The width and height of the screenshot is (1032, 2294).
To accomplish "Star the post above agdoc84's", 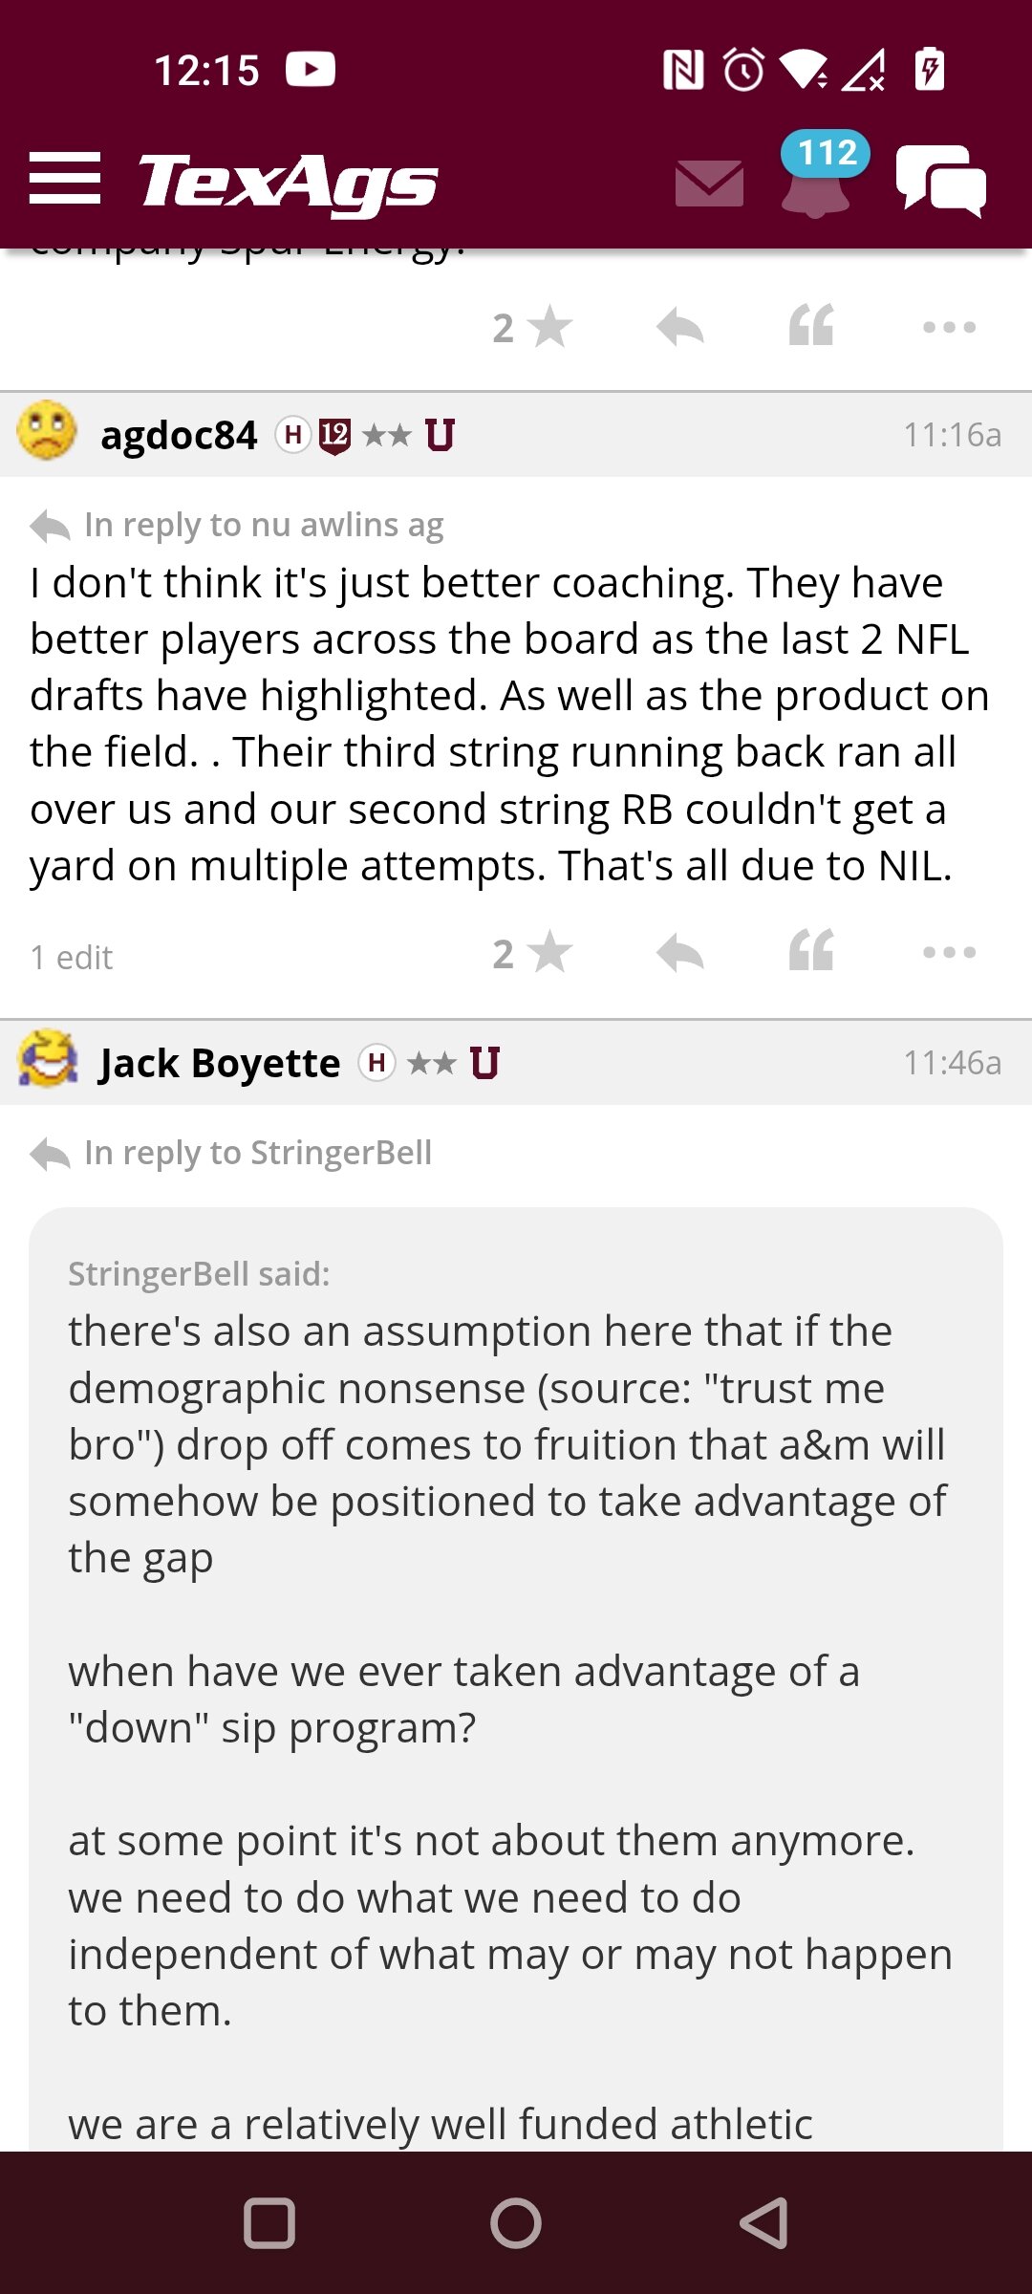I will pos(533,327).
